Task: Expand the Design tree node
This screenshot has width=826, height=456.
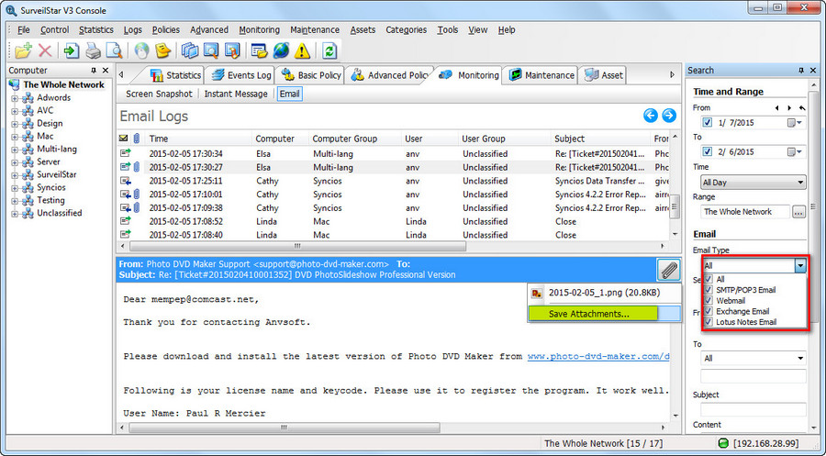Action: click(15, 124)
